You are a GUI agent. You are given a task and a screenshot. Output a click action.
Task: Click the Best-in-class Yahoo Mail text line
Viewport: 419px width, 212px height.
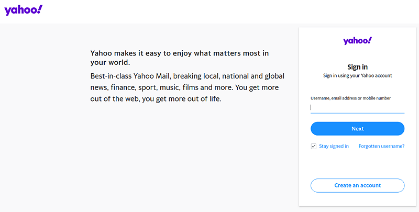(x=188, y=76)
